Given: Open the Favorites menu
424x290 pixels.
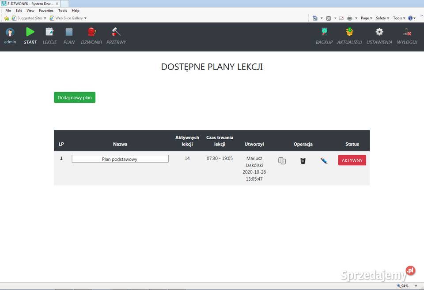Looking at the screenshot, I should pyautogui.click(x=46, y=11).
